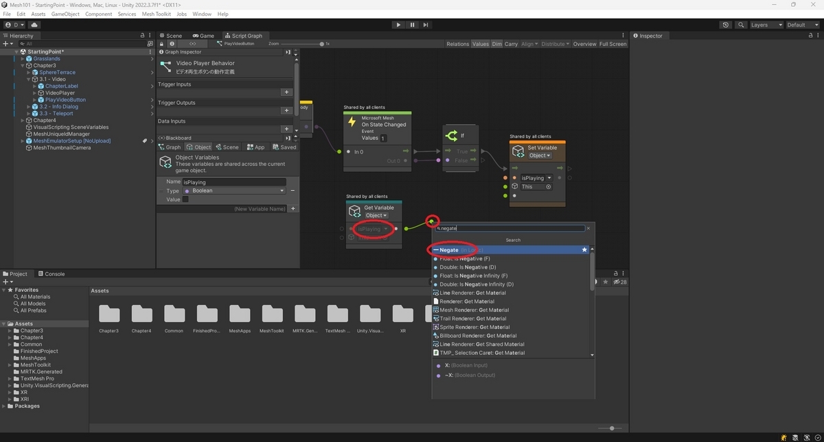Screen dimensions: 824x442
Task: Collapse the 3.1 - Video node
Action: pyautogui.click(x=29, y=79)
